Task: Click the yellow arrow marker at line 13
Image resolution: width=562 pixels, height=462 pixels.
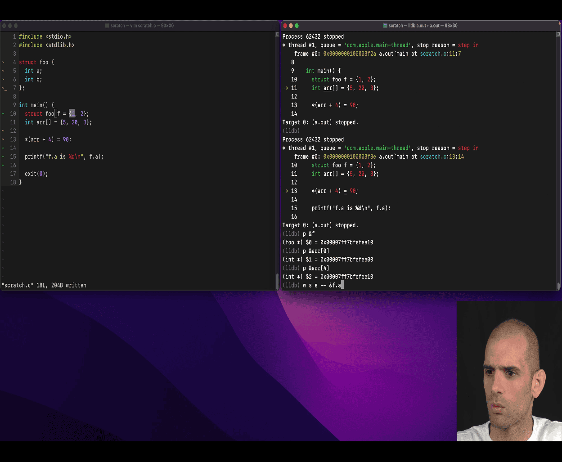Action: click(x=285, y=191)
